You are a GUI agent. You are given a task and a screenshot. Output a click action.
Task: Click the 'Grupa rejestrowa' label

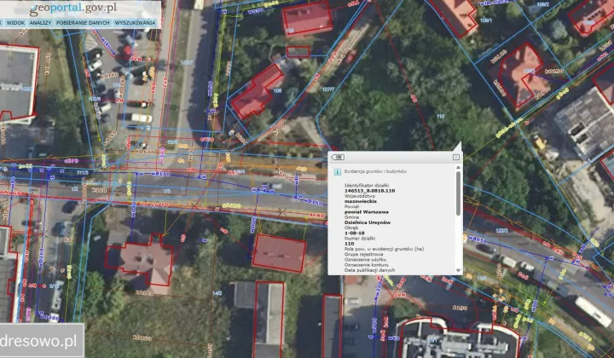364,254
